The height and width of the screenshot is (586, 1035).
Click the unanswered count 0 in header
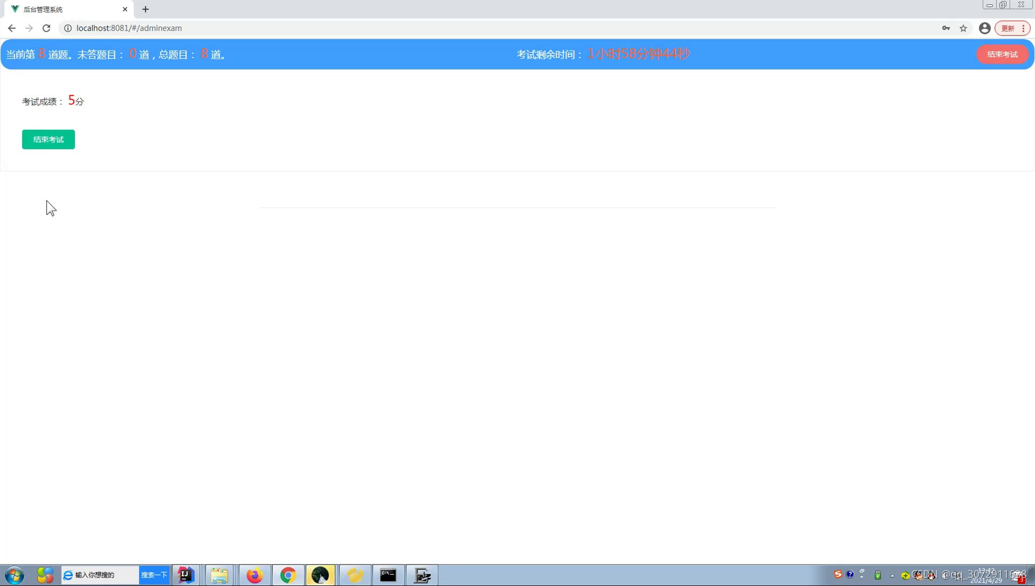tap(133, 54)
